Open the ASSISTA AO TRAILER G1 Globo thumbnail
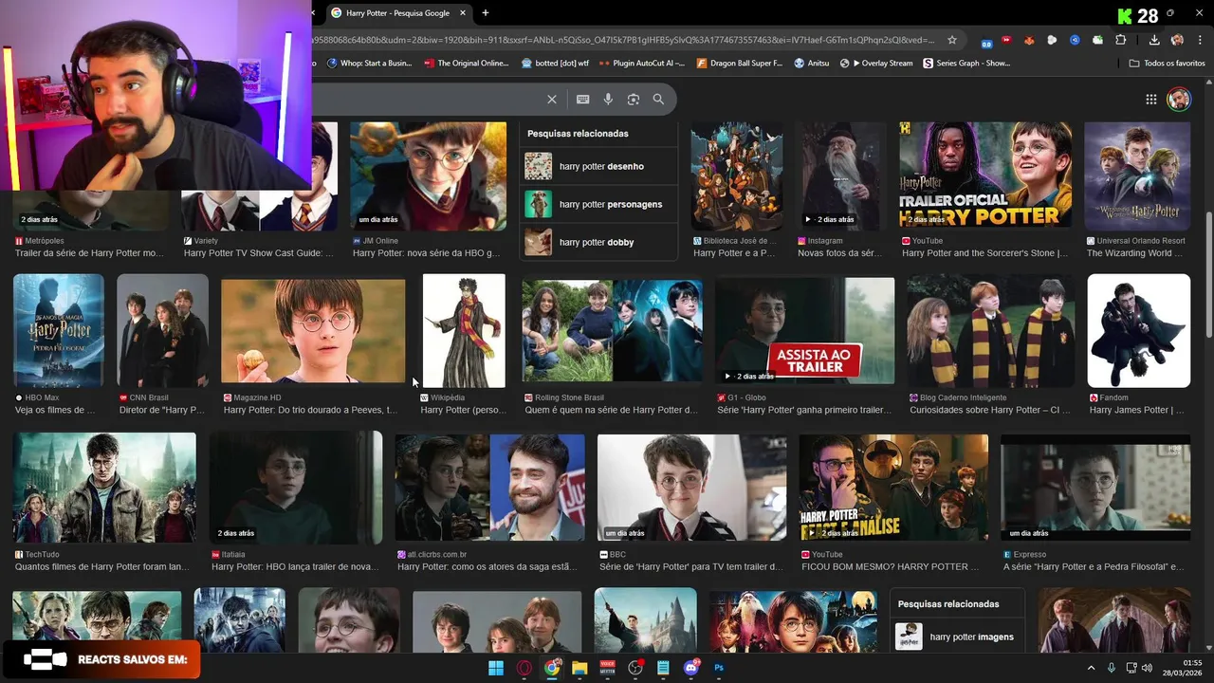The height and width of the screenshot is (683, 1214). point(804,330)
